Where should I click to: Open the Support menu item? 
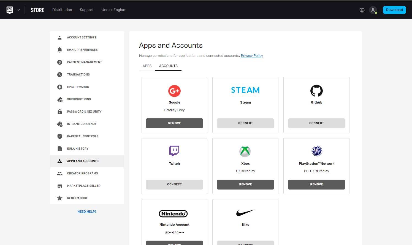tap(87, 10)
